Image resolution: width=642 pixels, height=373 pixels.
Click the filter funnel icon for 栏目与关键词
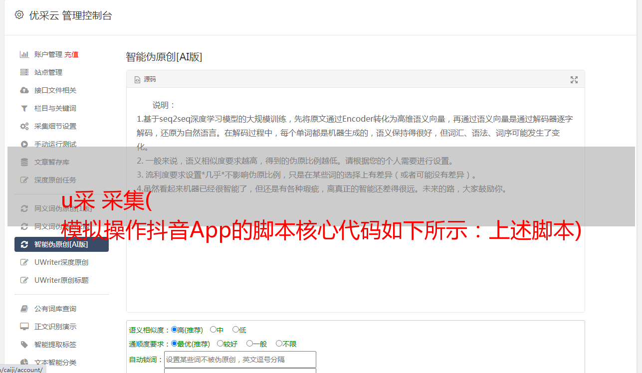24,108
